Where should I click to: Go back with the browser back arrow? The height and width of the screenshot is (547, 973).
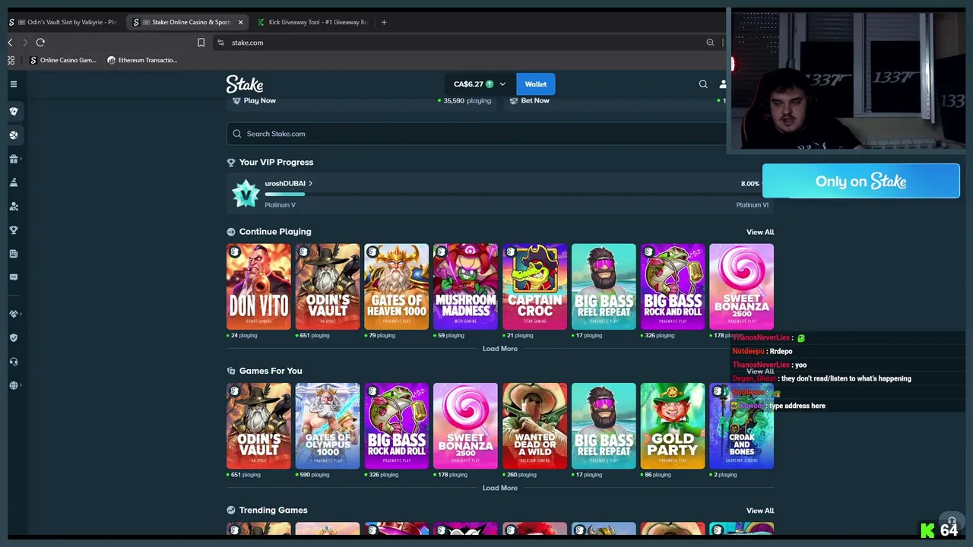(10, 43)
